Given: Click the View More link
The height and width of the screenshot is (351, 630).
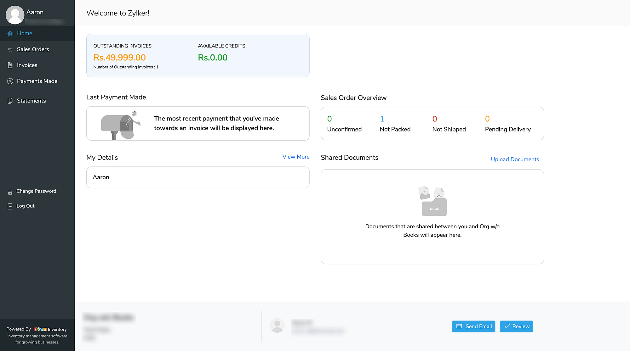Looking at the screenshot, I should [x=296, y=157].
